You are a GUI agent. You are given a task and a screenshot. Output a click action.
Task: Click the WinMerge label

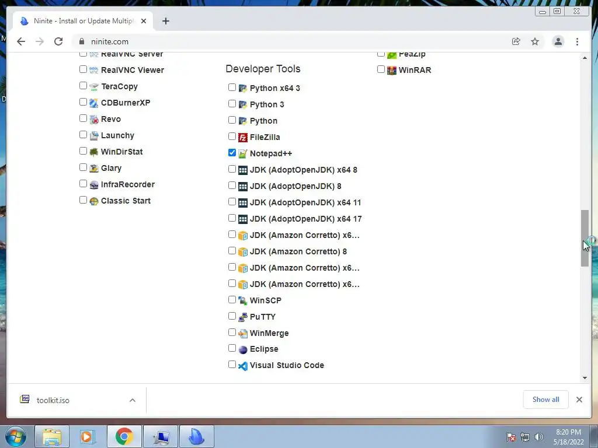coord(269,333)
